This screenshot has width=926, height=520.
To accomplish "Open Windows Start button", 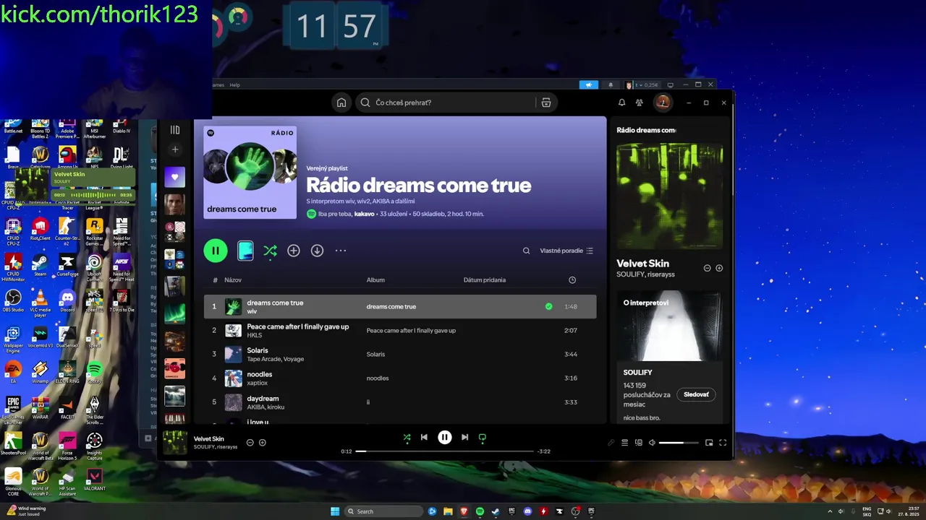I will (x=335, y=511).
